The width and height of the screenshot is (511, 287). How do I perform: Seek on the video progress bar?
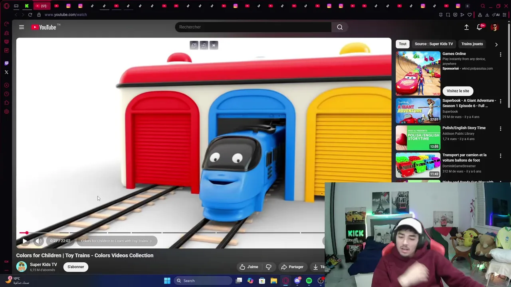(172, 233)
